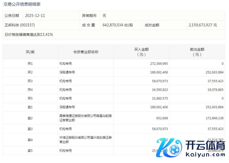Click the announcement date 2025-12-11

[x=35, y=16]
